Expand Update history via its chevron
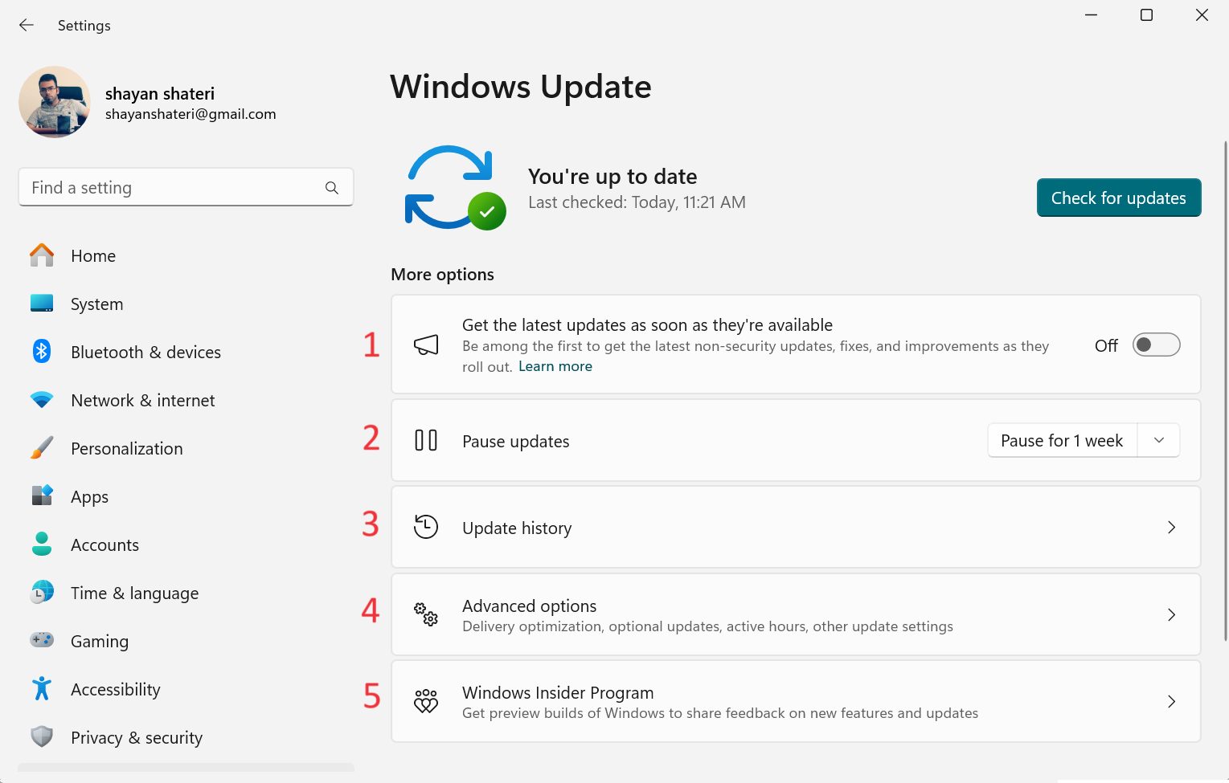The width and height of the screenshot is (1229, 783). click(x=1172, y=528)
